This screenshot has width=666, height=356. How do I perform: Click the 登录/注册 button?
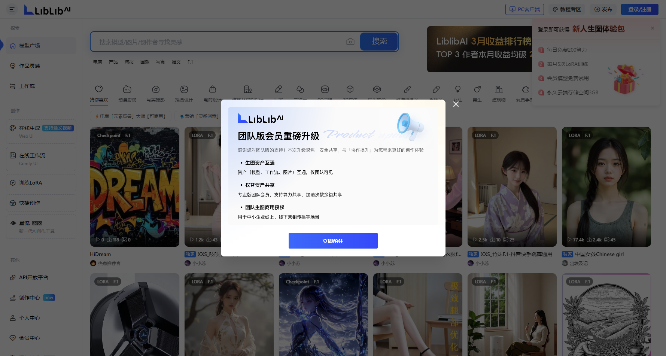click(639, 9)
